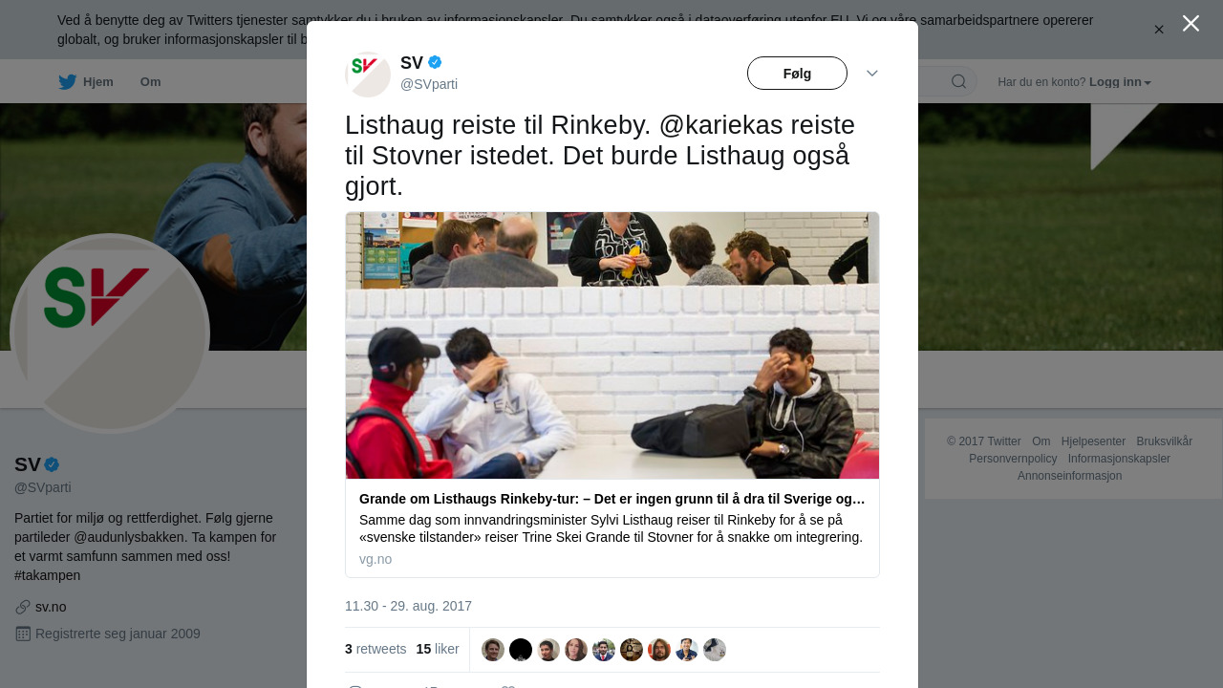Click the tweet timestamp 11.30 - 29. aug. 2017
This screenshot has height=688, width=1223.
click(x=408, y=606)
